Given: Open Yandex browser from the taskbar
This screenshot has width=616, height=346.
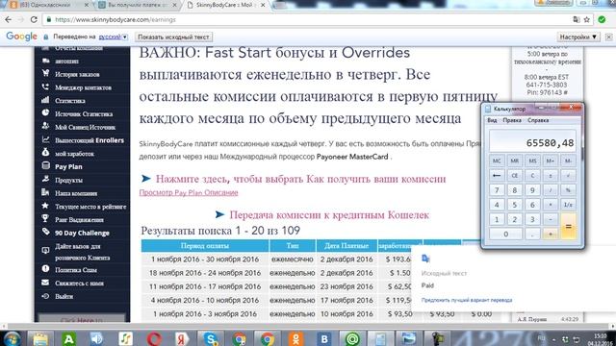Looking at the screenshot, I should (x=182, y=338).
